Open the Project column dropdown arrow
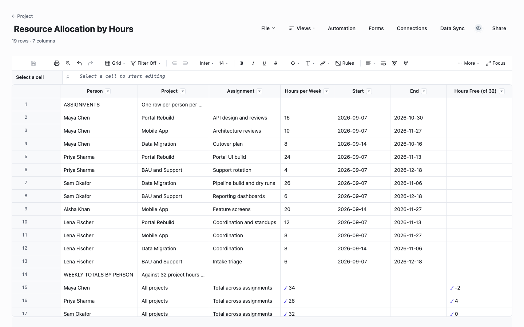This screenshot has height=327, width=524. pos(183,91)
